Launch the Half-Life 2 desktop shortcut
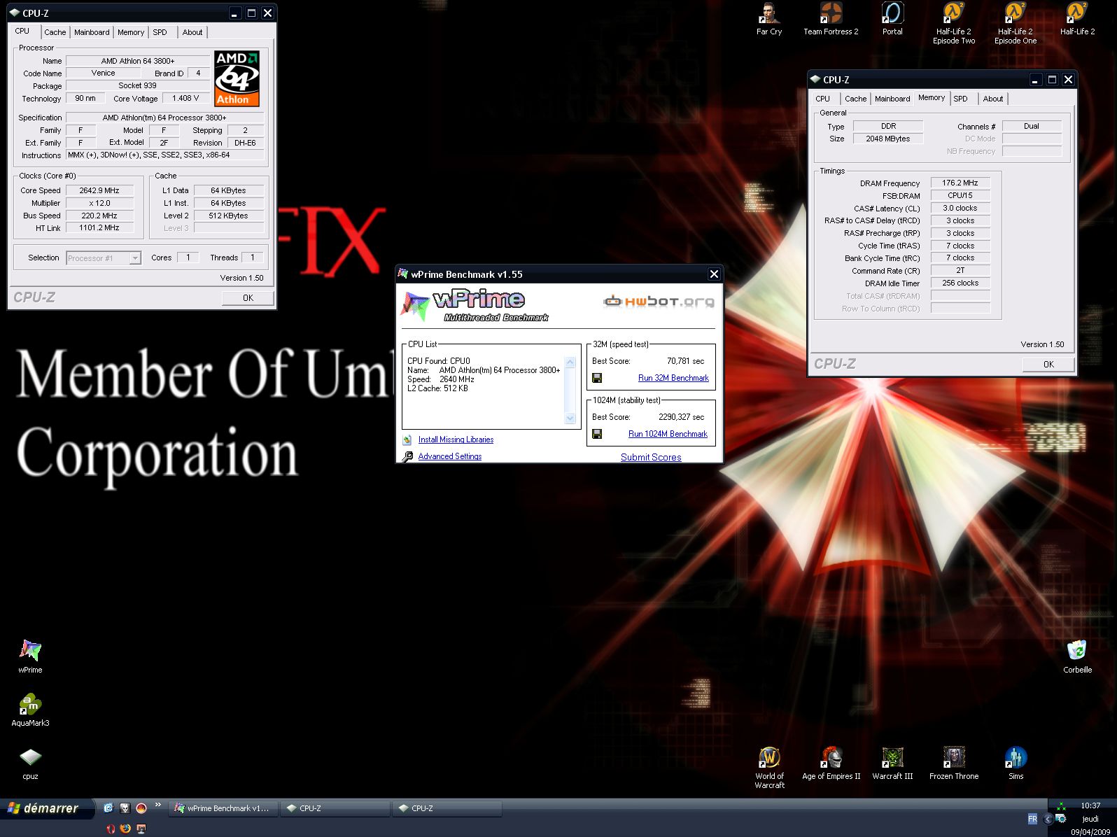This screenshot has width=1117, height=837. pyautogui.click(x=1077, y=19)
